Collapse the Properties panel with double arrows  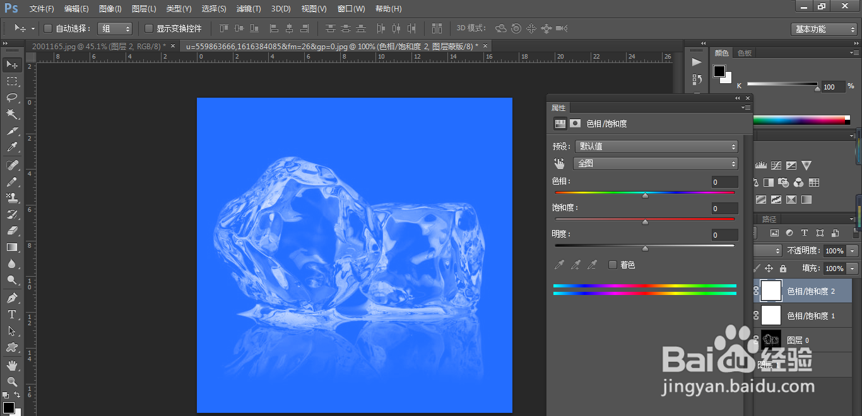tap(738, 98)
